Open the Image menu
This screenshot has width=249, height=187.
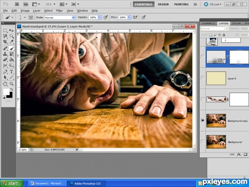pyautogui.click(x=25, y=11)
